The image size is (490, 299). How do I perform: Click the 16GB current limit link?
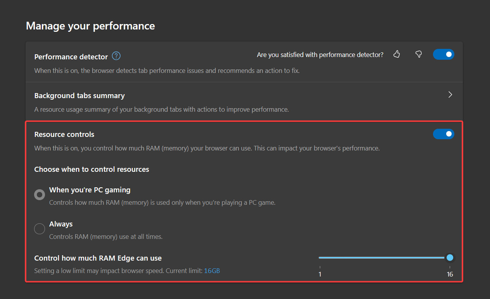tap(212, 271)
